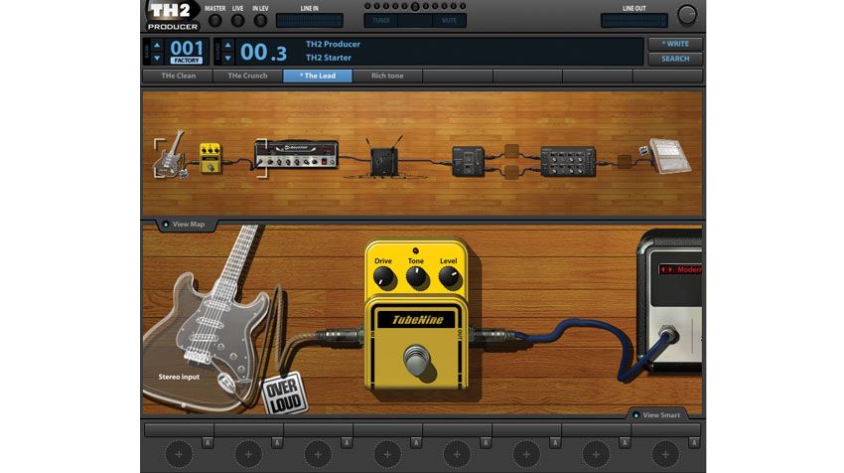The width and height of the screenshot is (844, 473).
Task: Click the TH2 Starter preset text
Action: [329, 58]
